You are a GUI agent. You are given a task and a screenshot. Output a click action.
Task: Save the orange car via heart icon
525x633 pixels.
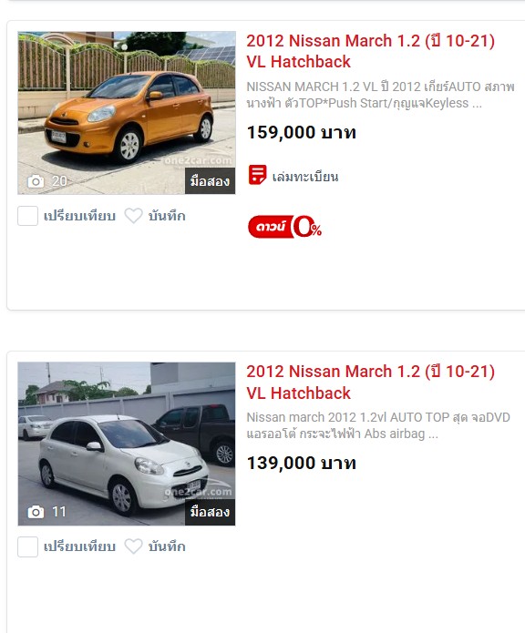pyautogui.click(x=133, y=216)
